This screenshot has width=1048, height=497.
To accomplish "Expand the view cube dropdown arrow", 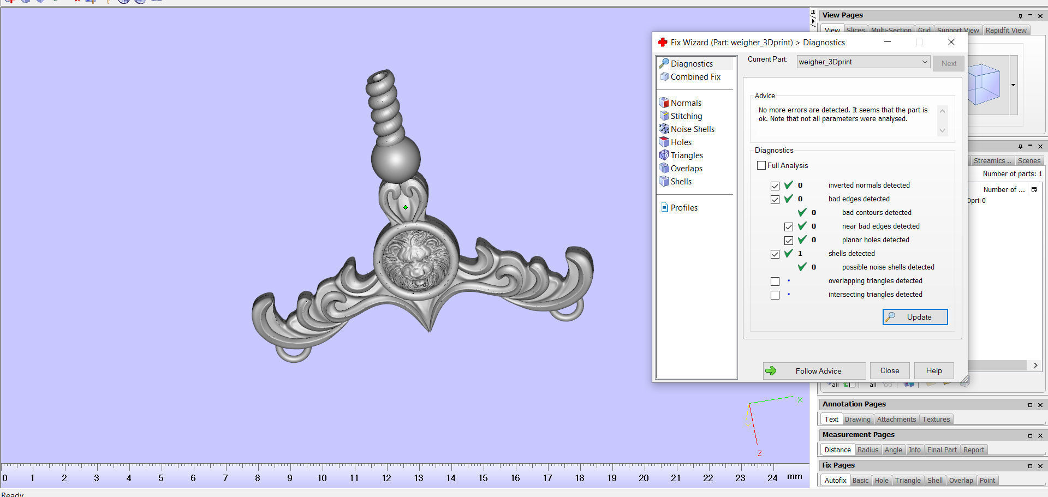I will click(1014, 85).
